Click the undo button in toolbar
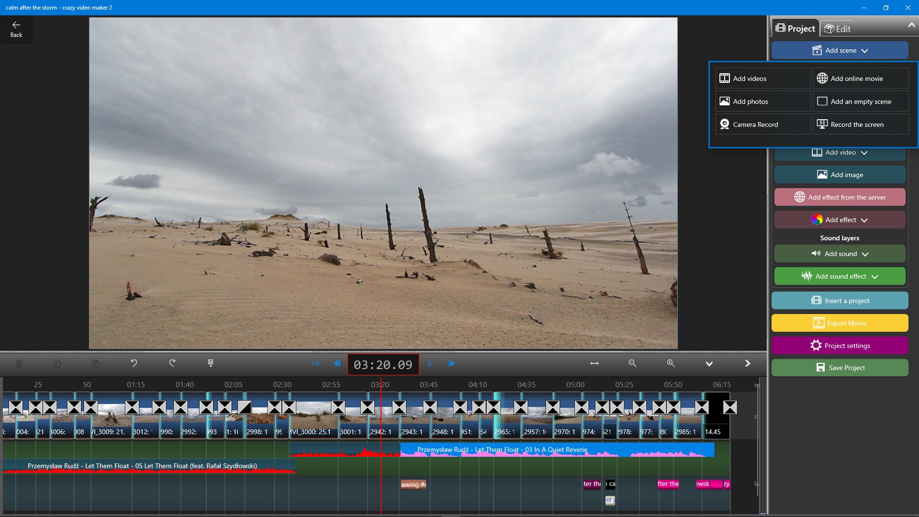The image size is (919, 517). tap(134, 363)
